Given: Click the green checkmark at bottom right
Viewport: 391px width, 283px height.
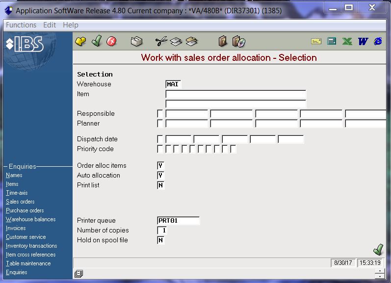Looking at the screenshot, I should point(378,249).
